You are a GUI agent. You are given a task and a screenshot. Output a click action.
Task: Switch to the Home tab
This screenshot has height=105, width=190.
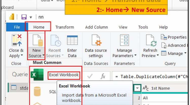click(39, 27)
